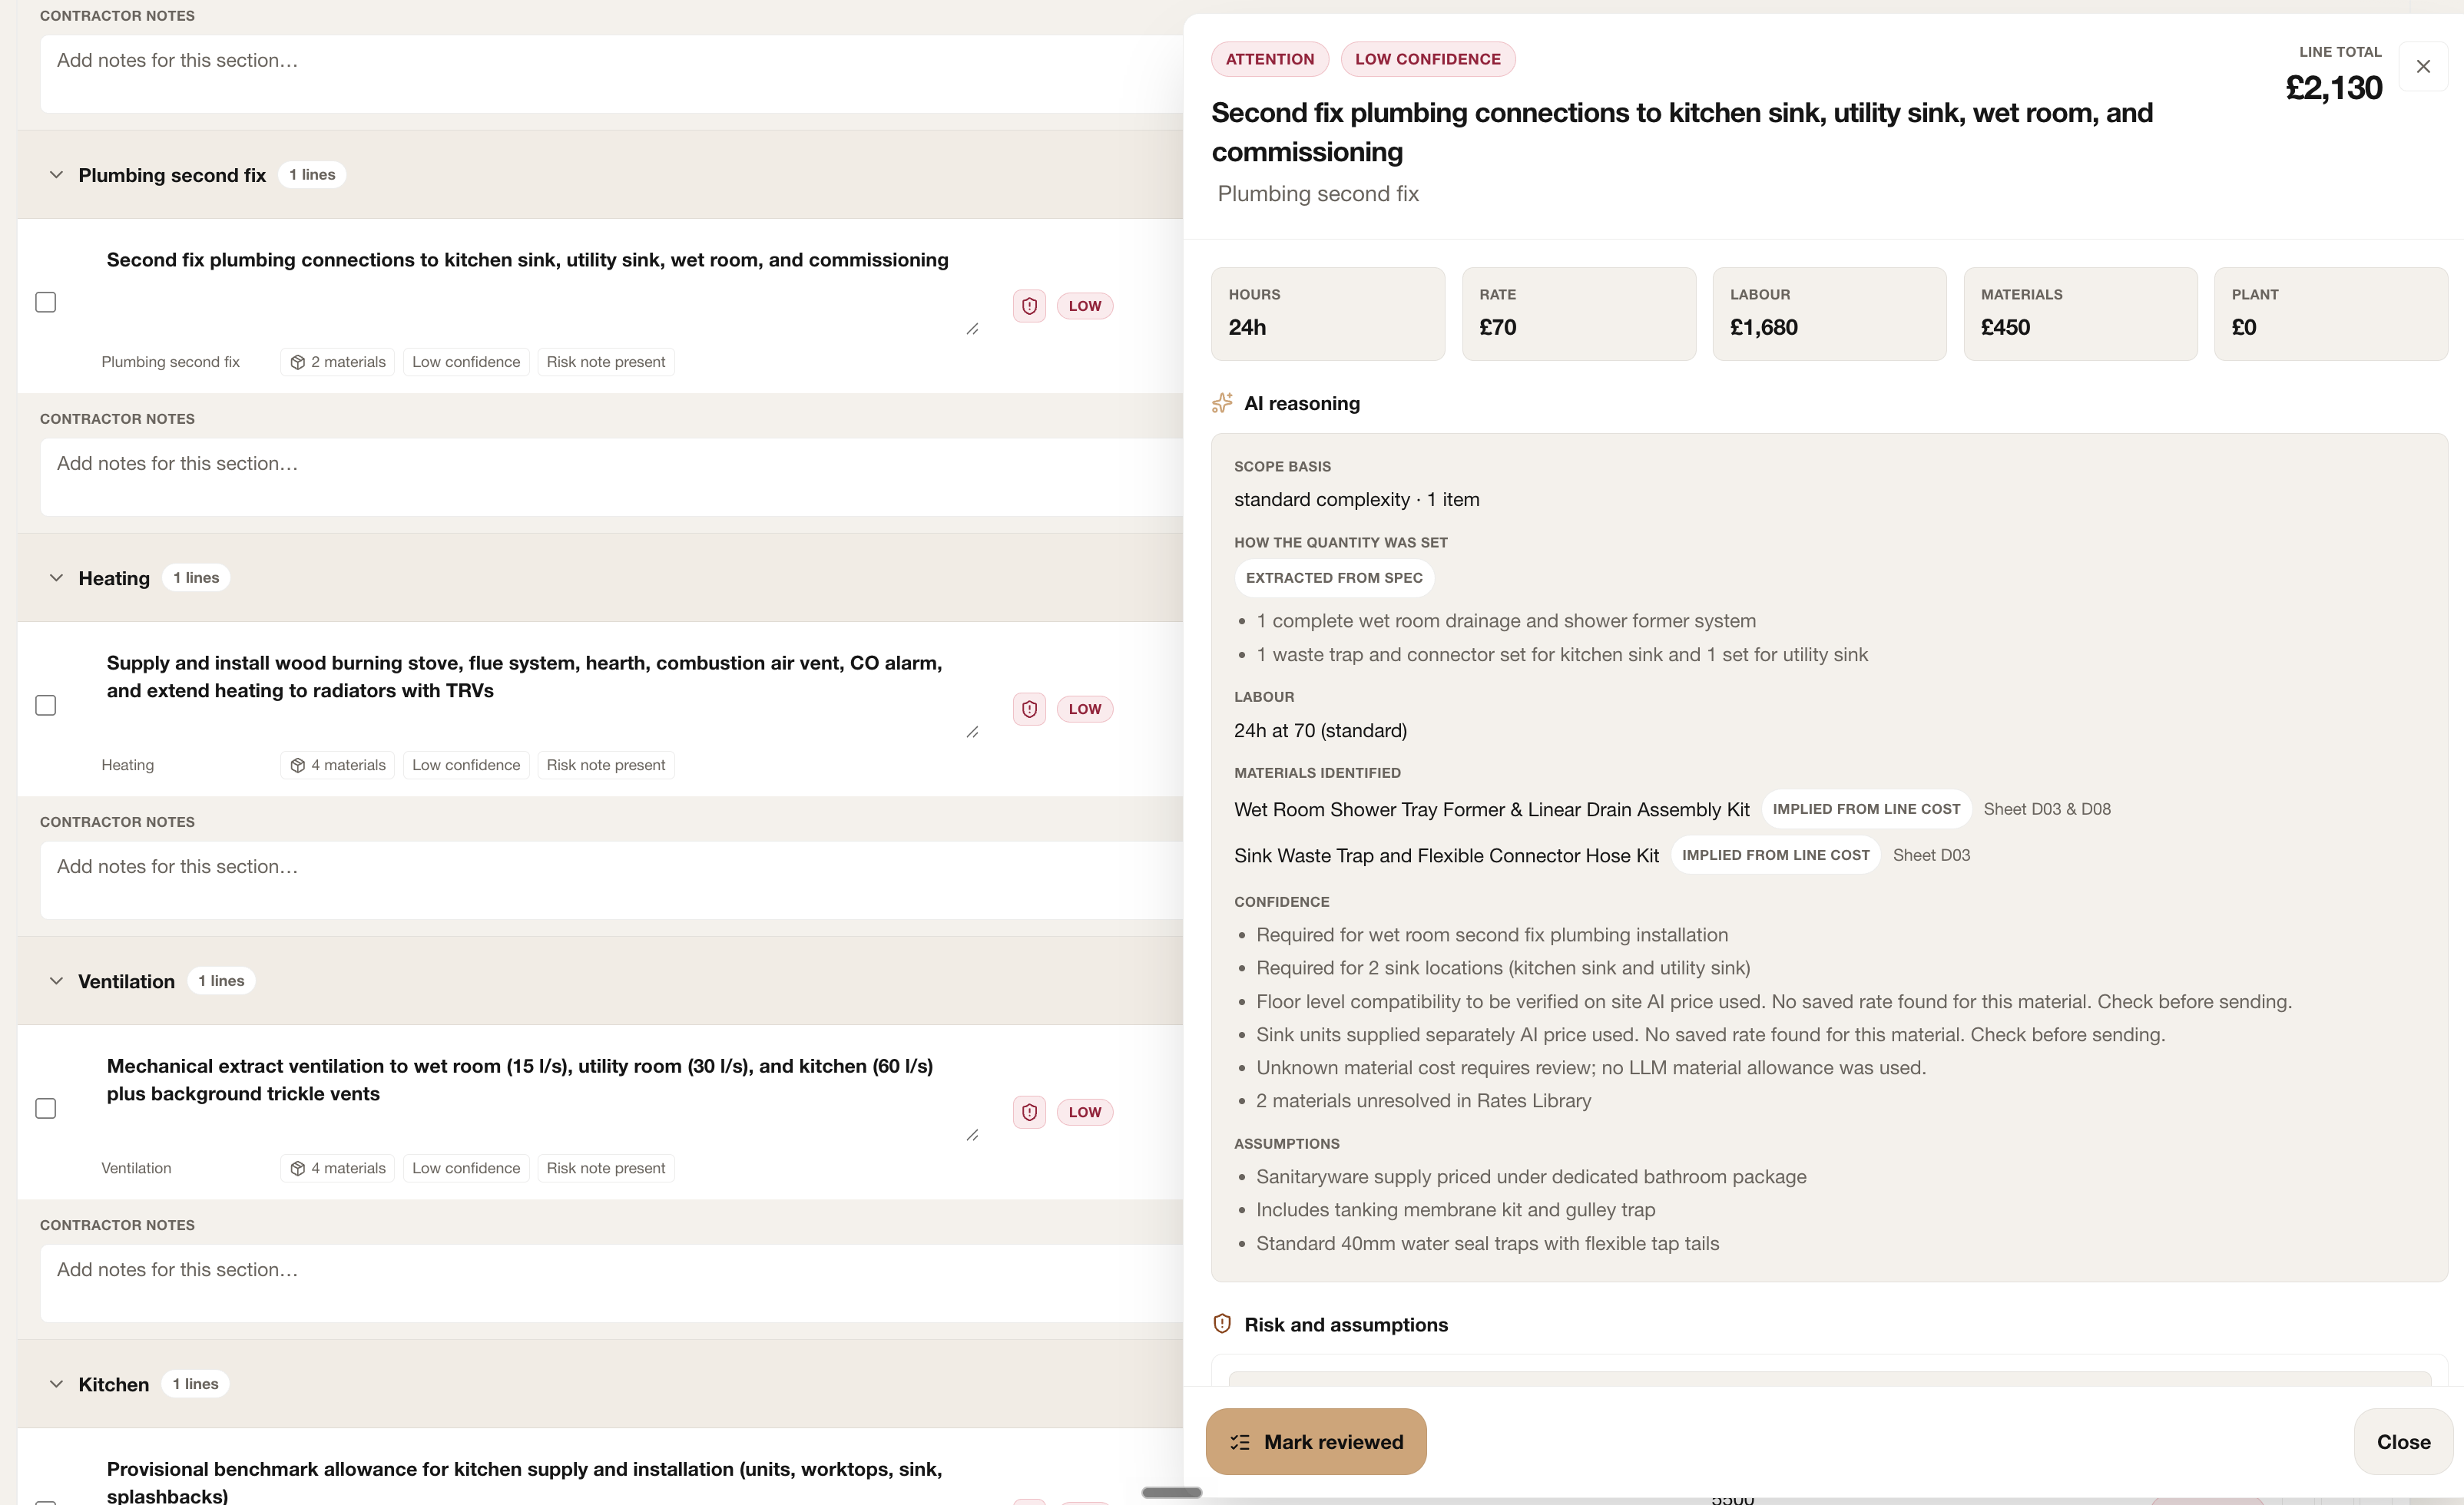Click the AI reasoning sparkle icon
Viewport: 2464px width, 1505px height.
1222,403
